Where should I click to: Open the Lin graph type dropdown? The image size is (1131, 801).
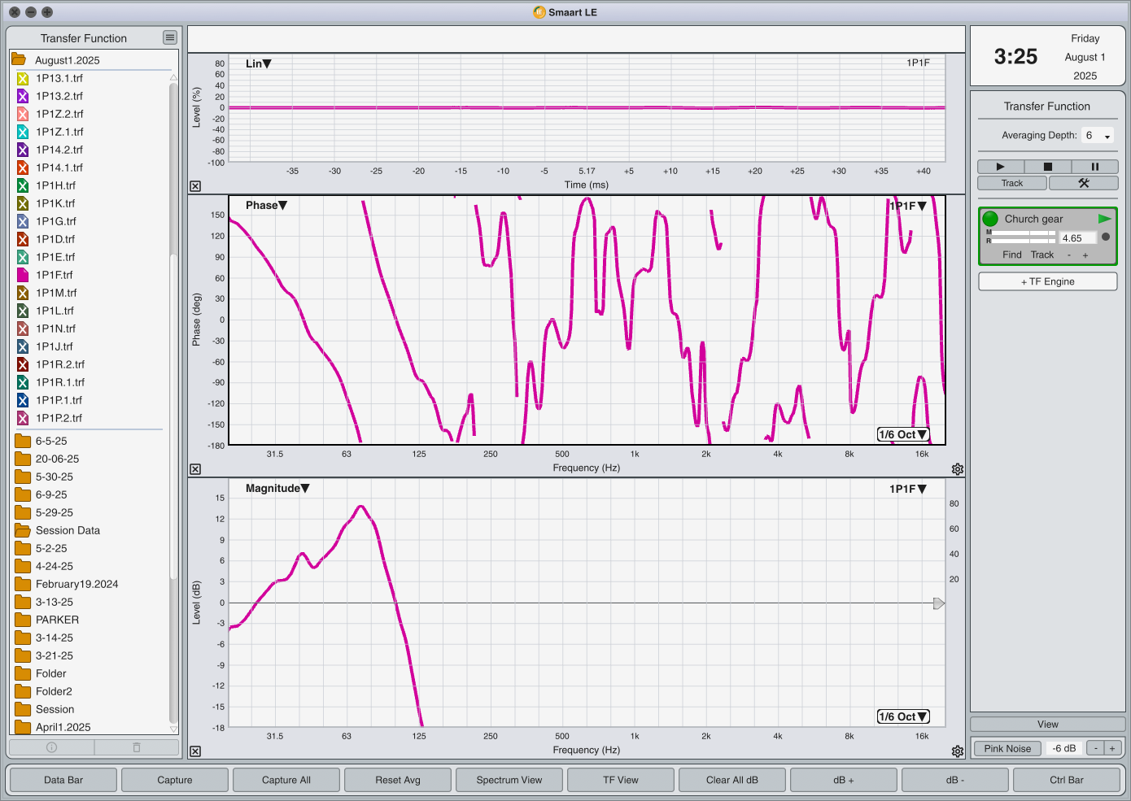(259, 63)
